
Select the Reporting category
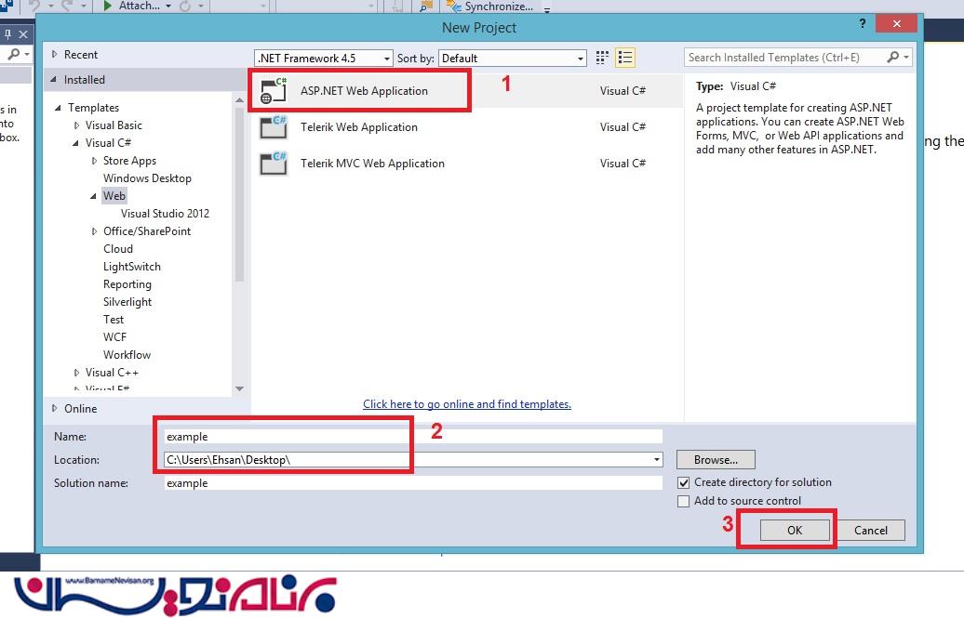pyautogui.click(x=127, y=284)
